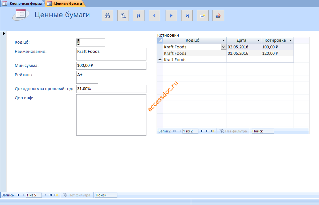319x205 pixels.
Task: Click the Котировки subform label
Action: coord(168,35)
